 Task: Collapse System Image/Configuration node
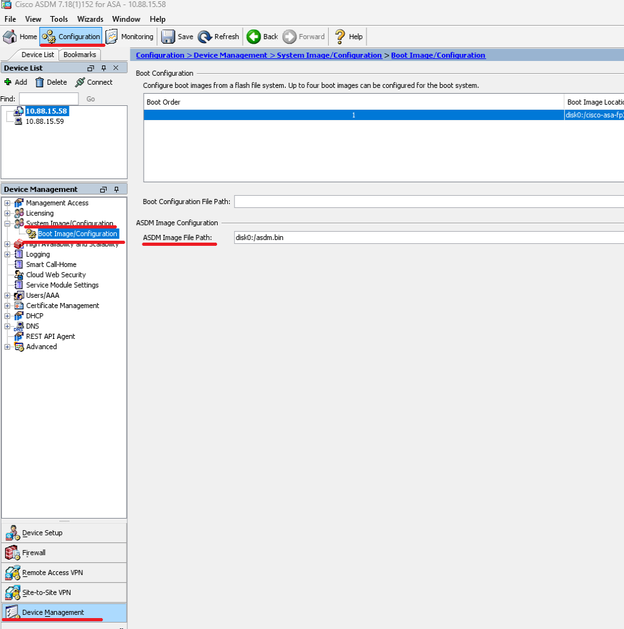[7, 223]
